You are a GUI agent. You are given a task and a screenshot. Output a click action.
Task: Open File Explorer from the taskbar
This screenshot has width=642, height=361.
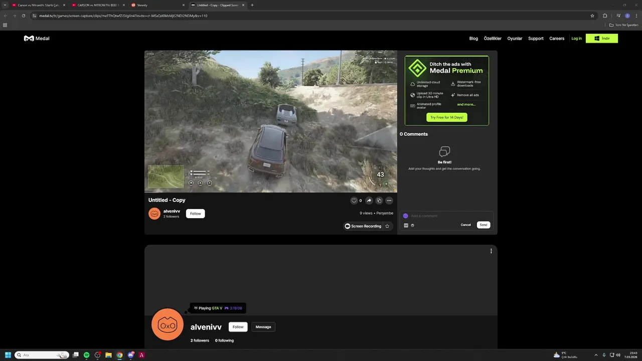(x=108, y=355)
